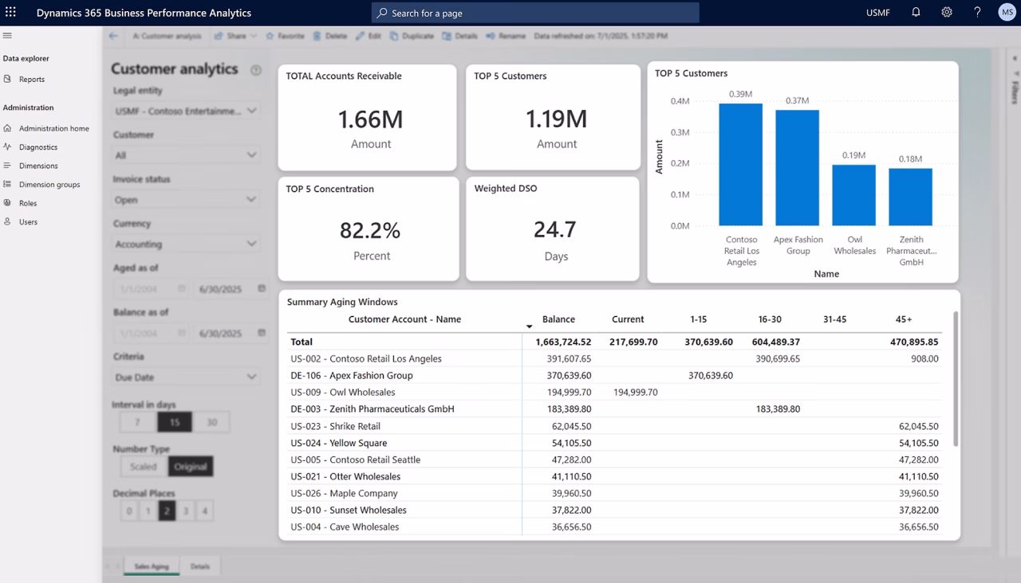The width and height of the screenshot is (1021, 583).
Task: Open the app launcher waffle icon
Action: 10,13
